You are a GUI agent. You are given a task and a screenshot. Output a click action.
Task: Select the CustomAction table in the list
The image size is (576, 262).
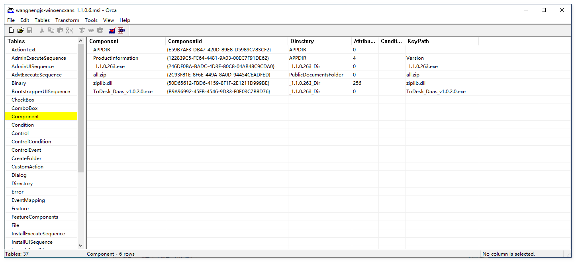(x=27, y=167)
